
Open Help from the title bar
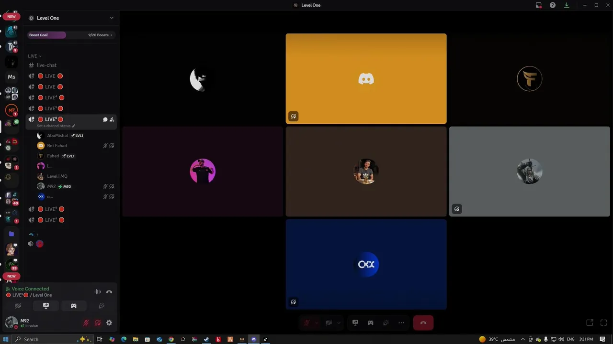click(553, 5)
